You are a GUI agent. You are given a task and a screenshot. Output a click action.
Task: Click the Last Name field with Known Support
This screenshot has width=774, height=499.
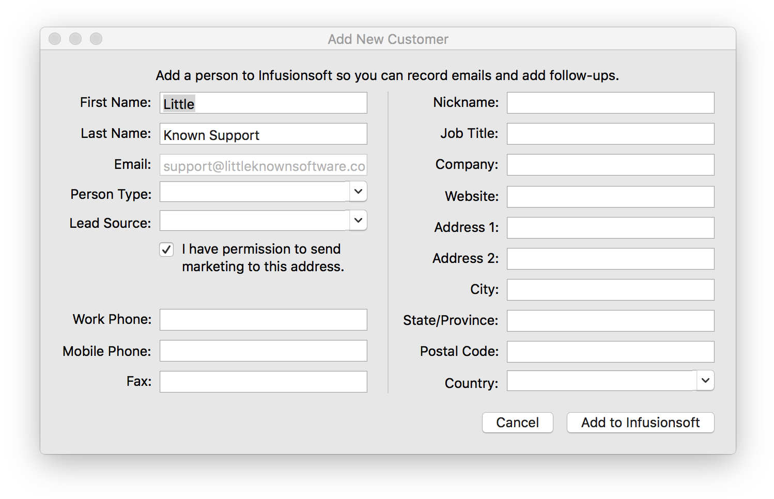264,134
